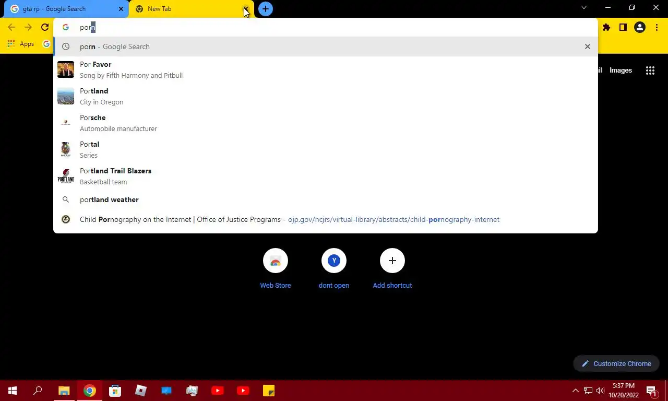Click the Portland city thumbnail
Image resolution: width=668 pixels, height=401 pixels.
click(x=66, y=96)
